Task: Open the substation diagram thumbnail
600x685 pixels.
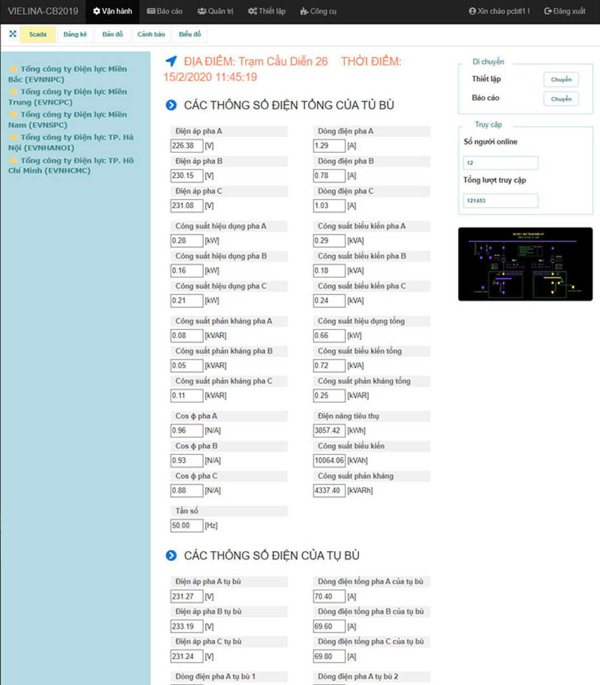Action: coord(525,264)
